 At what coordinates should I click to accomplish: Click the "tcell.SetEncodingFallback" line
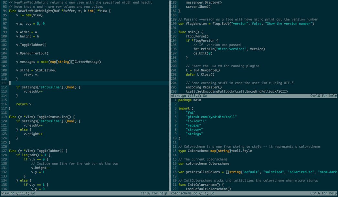[x=237, y=91]
